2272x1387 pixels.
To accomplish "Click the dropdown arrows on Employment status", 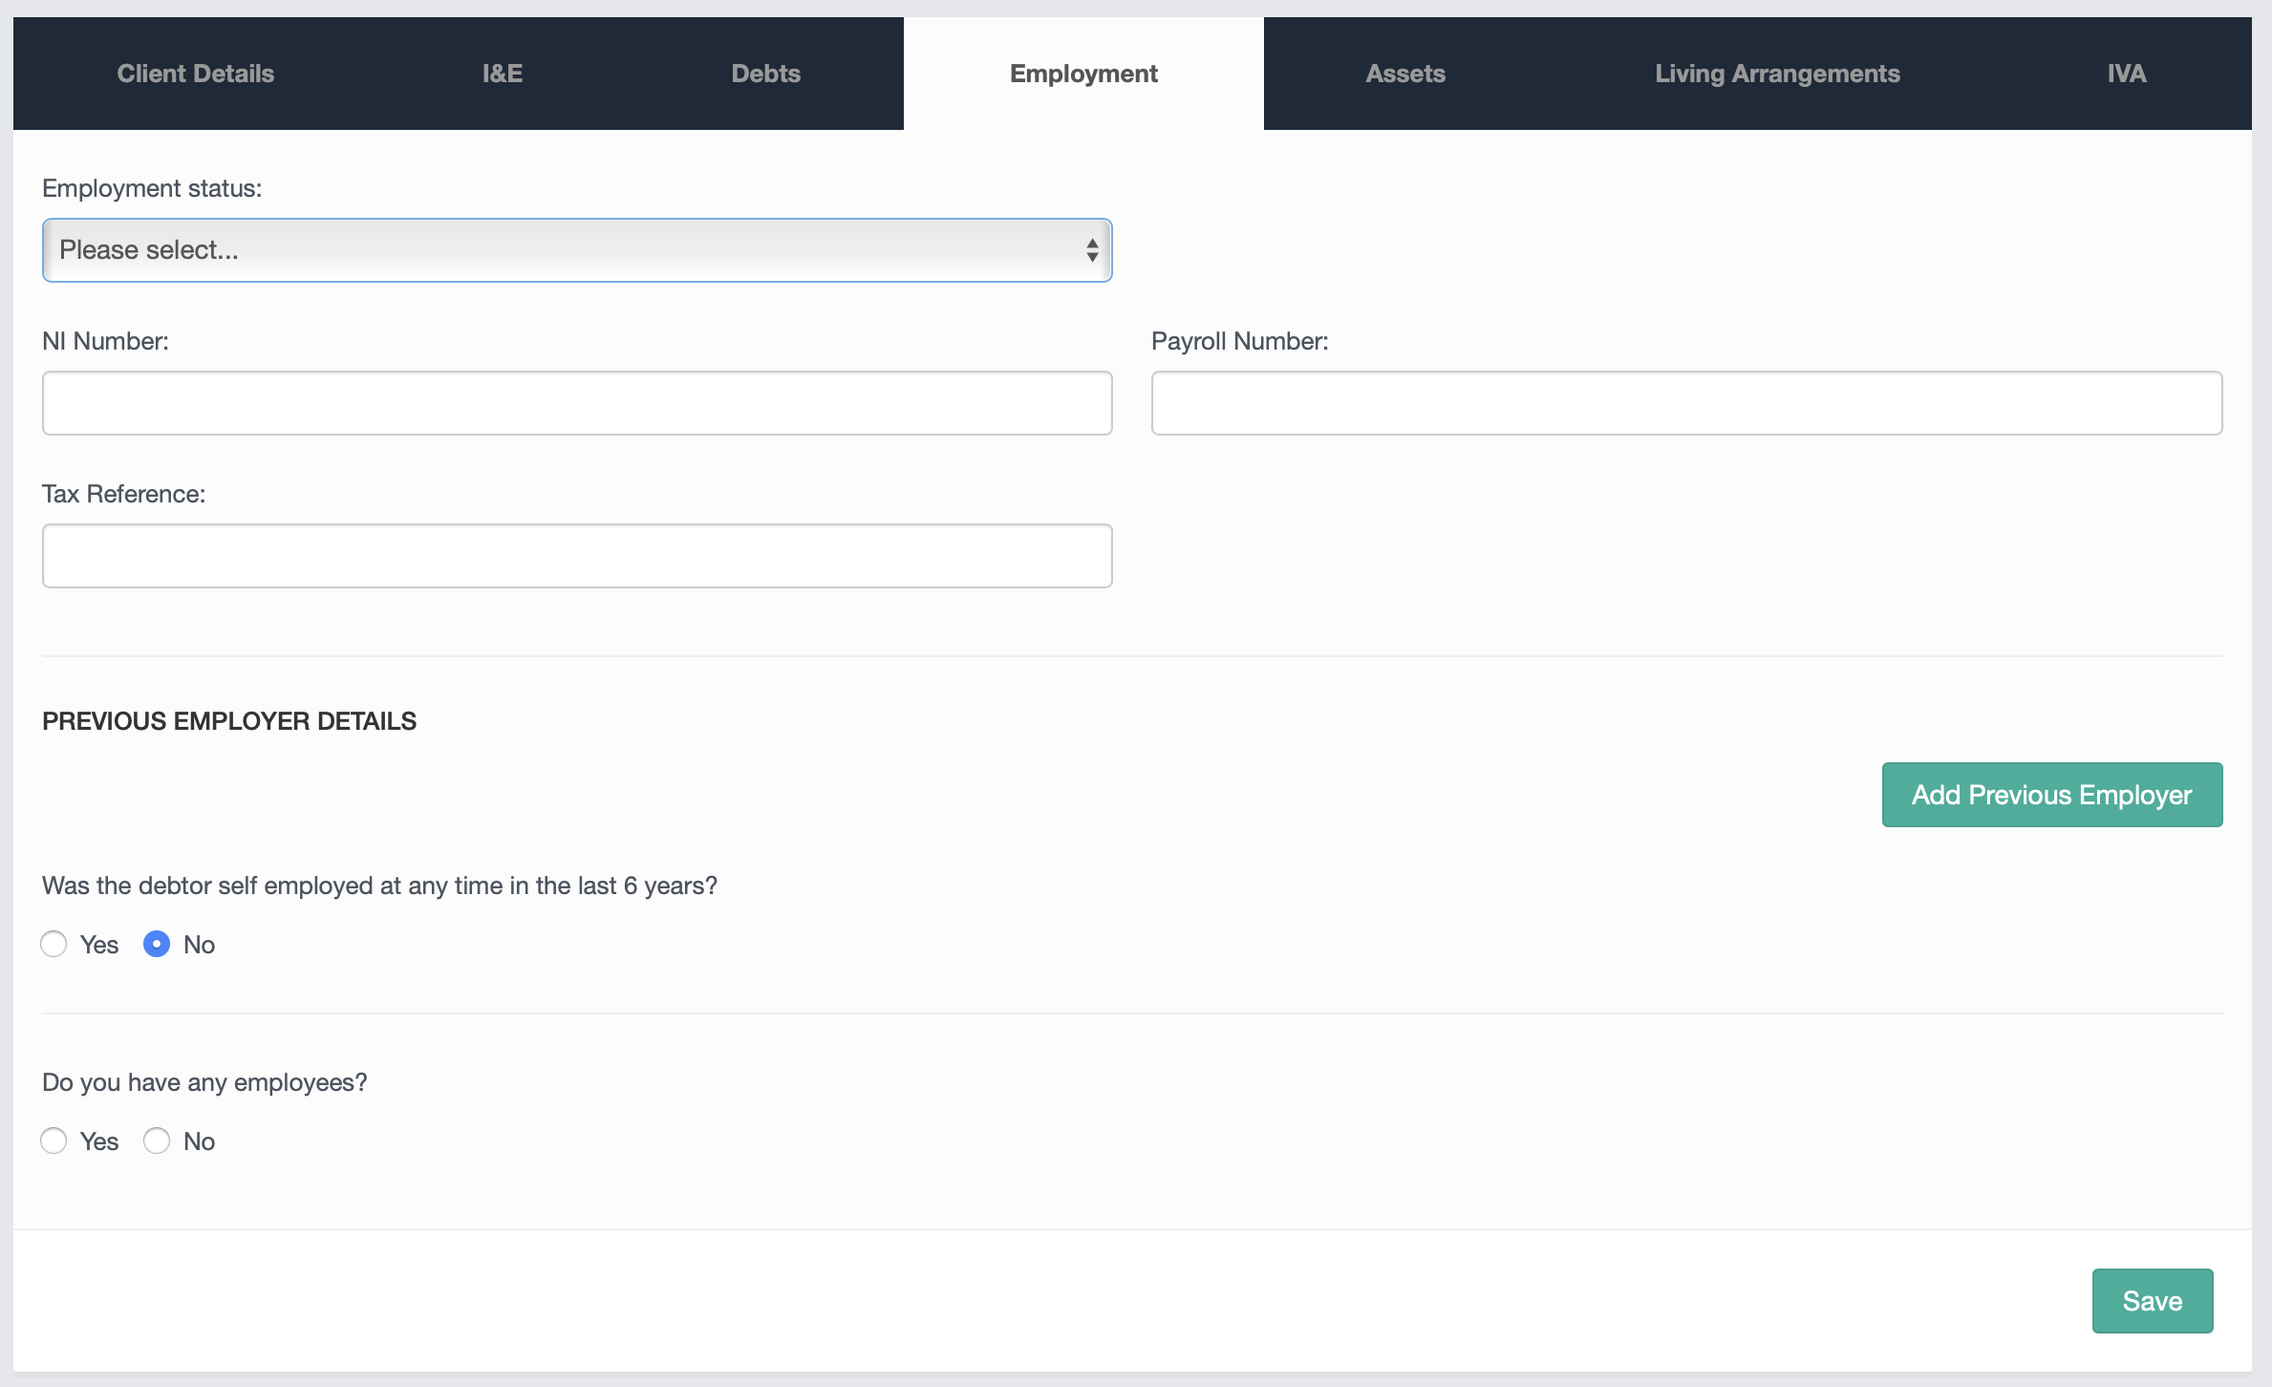I will 1091,250.
